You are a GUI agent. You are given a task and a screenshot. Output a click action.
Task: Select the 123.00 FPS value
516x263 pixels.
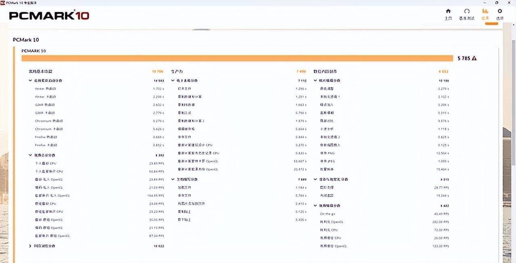[440, 246]
